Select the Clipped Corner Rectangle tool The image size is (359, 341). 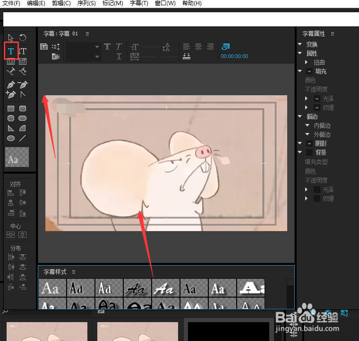[11, 118]
